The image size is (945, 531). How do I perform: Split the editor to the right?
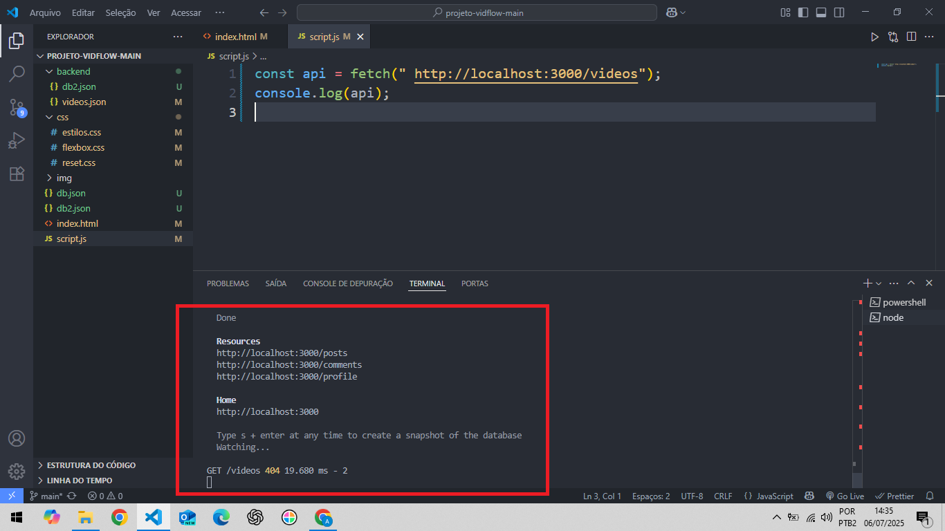pyautogui.click(x=912, y=37)
